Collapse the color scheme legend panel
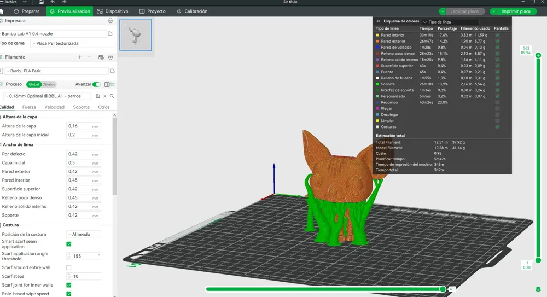The width and height of the screenshot is (547, 297). click(x=378, y=21)
